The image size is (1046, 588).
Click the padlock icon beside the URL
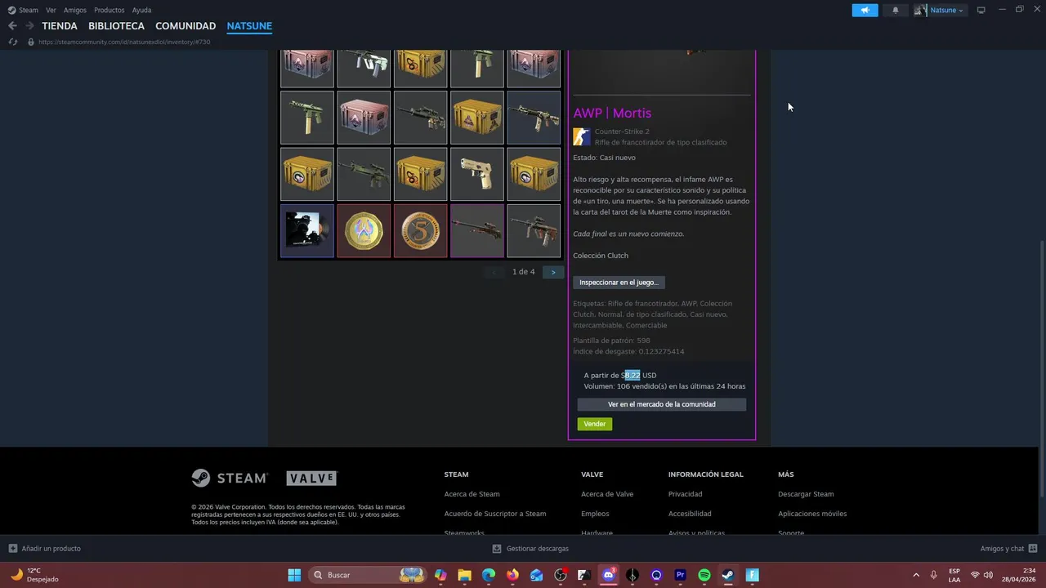point(31,42)
